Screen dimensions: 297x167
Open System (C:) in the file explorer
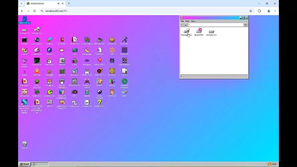[x=211, y=33]
